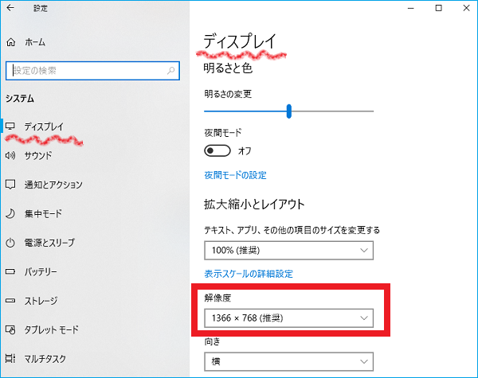The image size is (478, 378).
Task: Click the サウンド speaker icon
Action: click(x=10, y=156)
